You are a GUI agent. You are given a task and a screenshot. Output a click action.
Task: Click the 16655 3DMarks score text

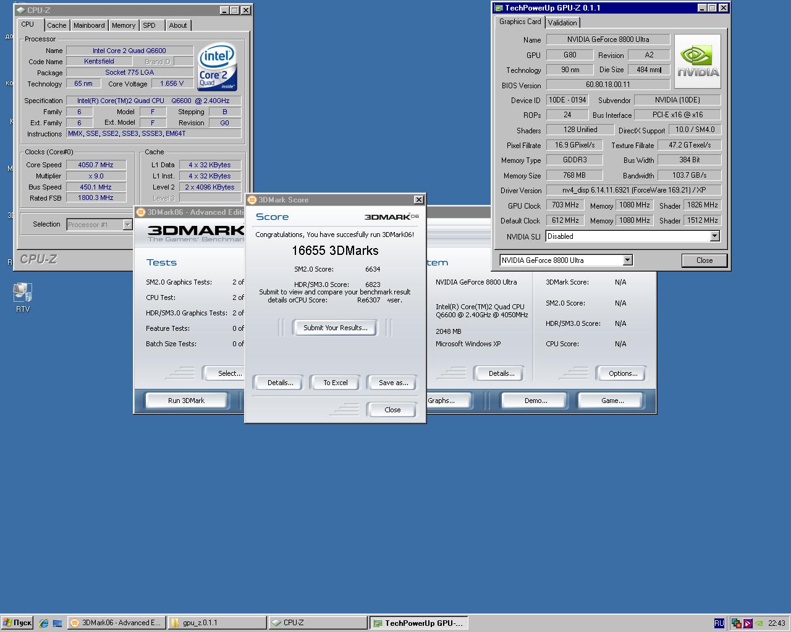(335, 251)
